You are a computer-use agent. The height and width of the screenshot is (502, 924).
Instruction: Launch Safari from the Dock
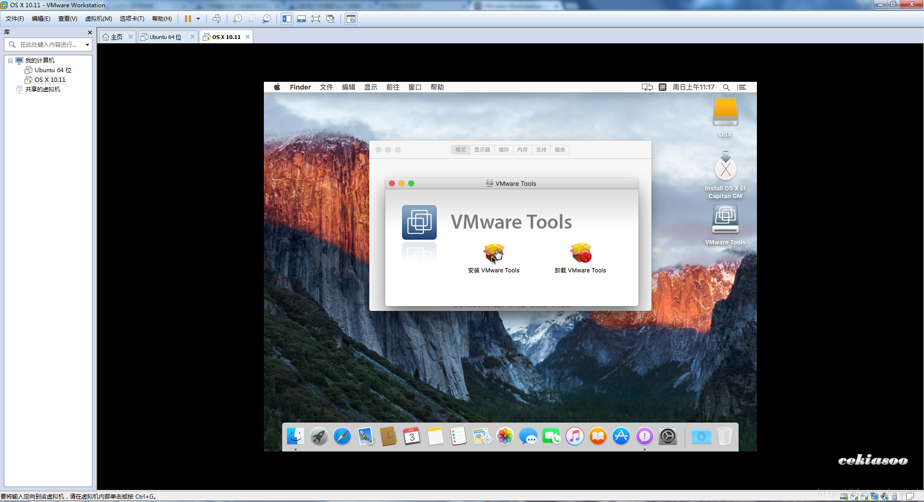342,437
